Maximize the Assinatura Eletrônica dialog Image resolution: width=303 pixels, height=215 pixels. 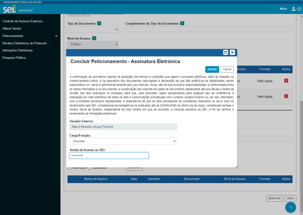point(225,52)
